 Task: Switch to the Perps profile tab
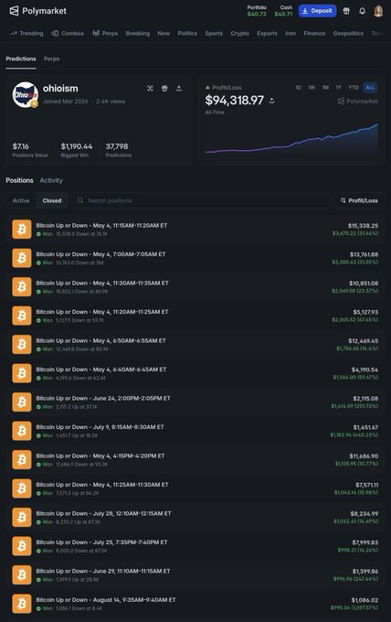click(x=51, y=59)
